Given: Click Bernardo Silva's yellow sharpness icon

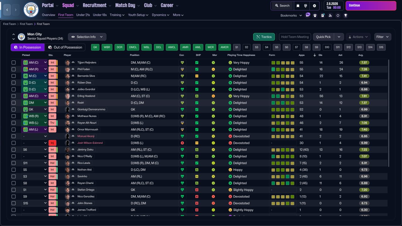Looking at the screenshot, I should [x=197, y=76].
